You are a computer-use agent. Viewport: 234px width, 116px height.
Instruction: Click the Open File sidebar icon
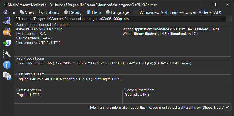[7, 21]
